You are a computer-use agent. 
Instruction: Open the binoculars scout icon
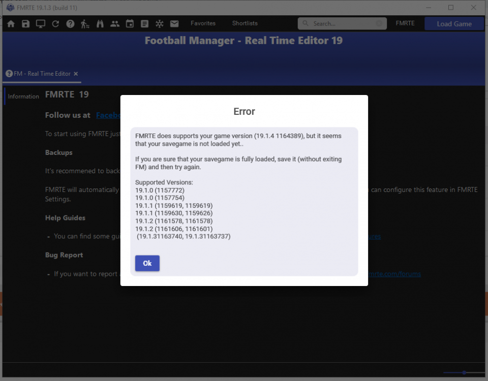point(100,24)
